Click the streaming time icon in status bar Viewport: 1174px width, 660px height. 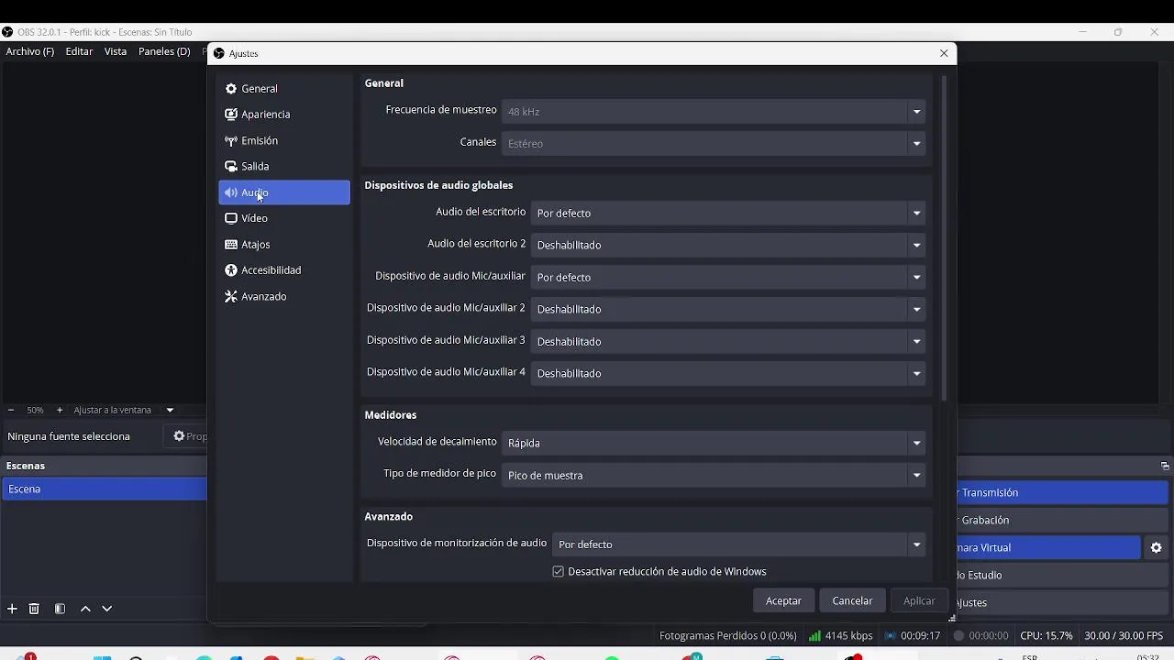(890, 635)
